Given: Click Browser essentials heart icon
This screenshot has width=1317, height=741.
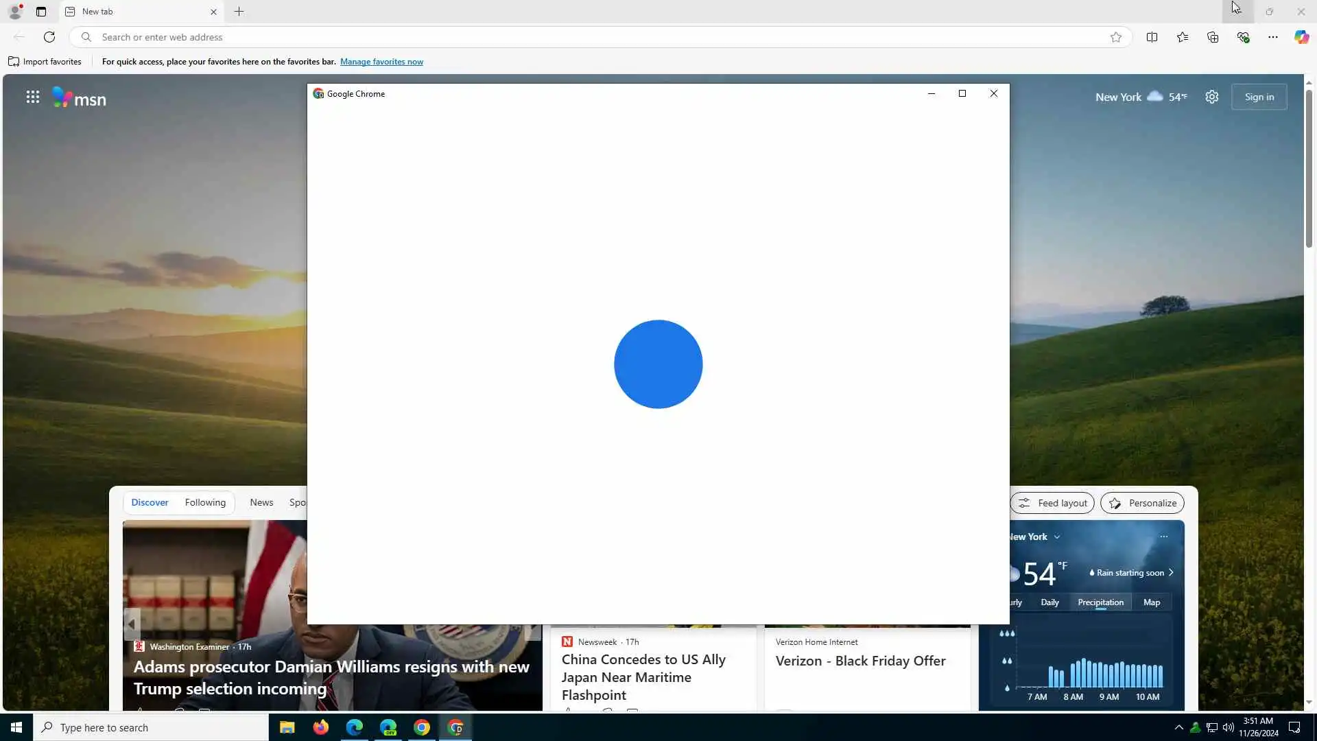Looking at the screenshot, I should pos(1242,37).
